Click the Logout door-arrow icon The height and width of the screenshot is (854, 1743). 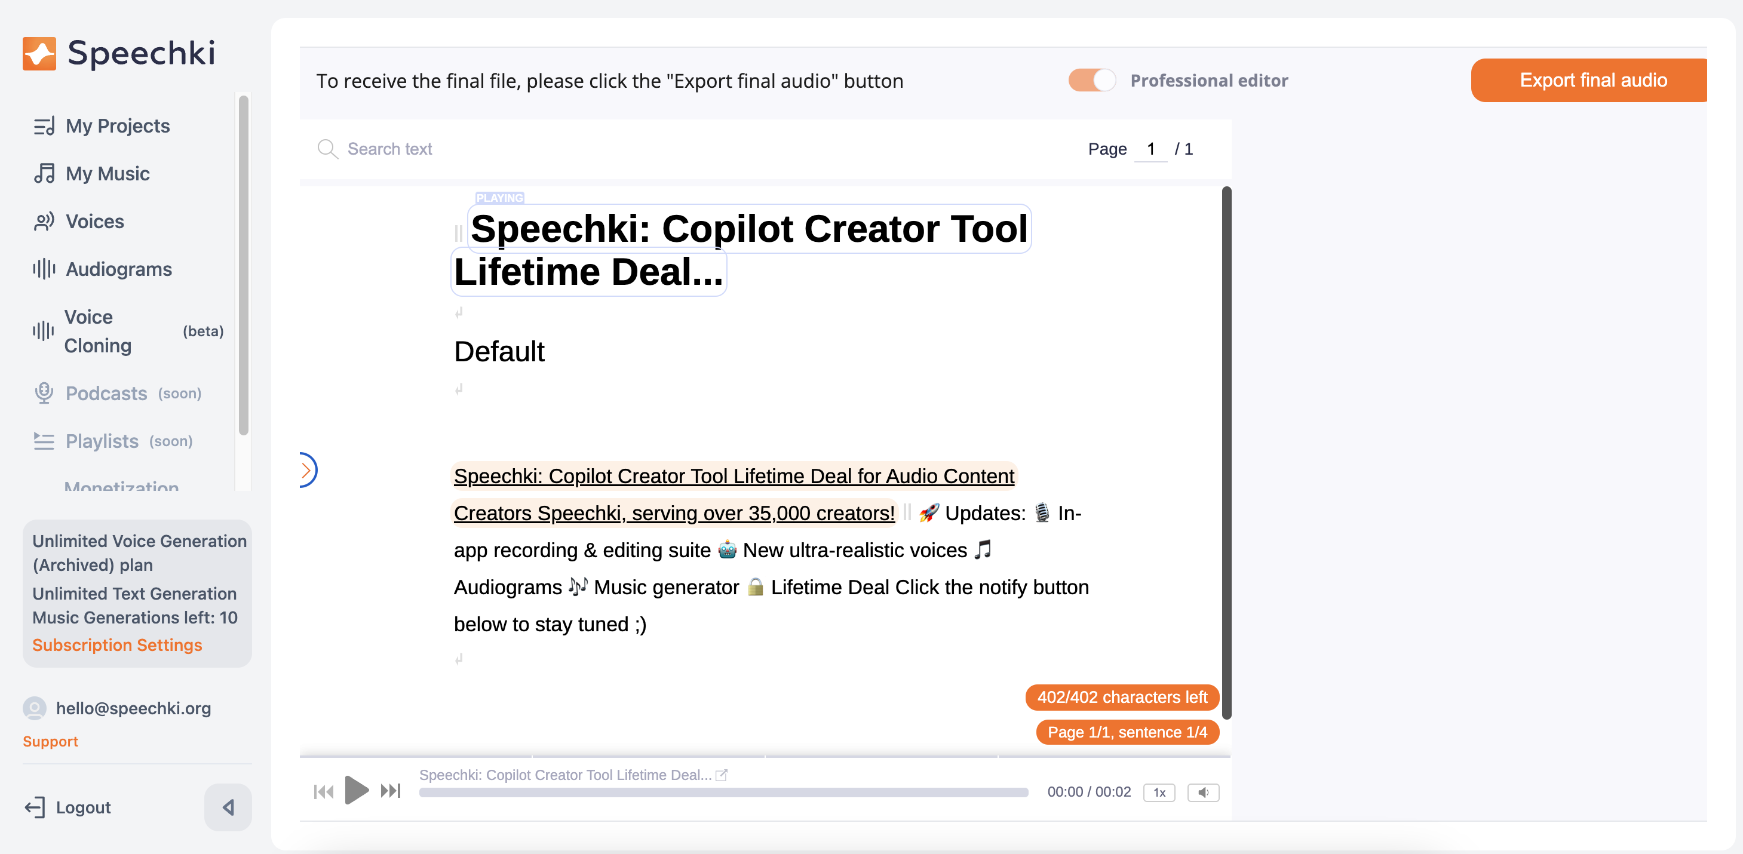click(35, 807)
